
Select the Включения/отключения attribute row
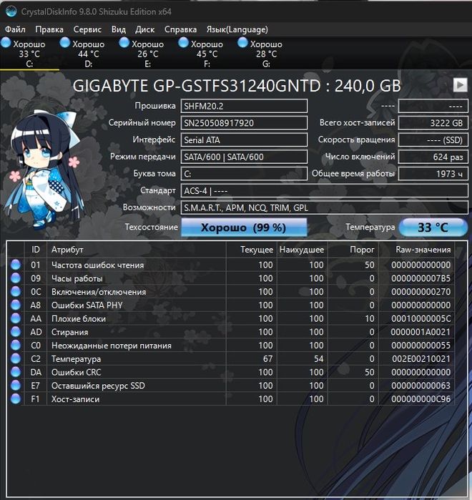pyautogui.click(x=231, y=291)
